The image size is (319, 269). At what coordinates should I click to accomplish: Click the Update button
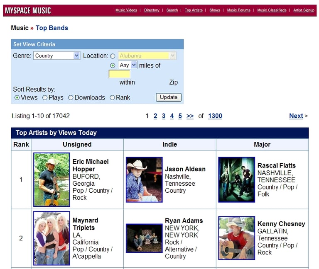tap(169, 97)
